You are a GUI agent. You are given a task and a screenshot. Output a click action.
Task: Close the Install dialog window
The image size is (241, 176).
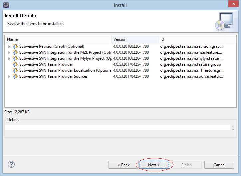pos(233,4)
